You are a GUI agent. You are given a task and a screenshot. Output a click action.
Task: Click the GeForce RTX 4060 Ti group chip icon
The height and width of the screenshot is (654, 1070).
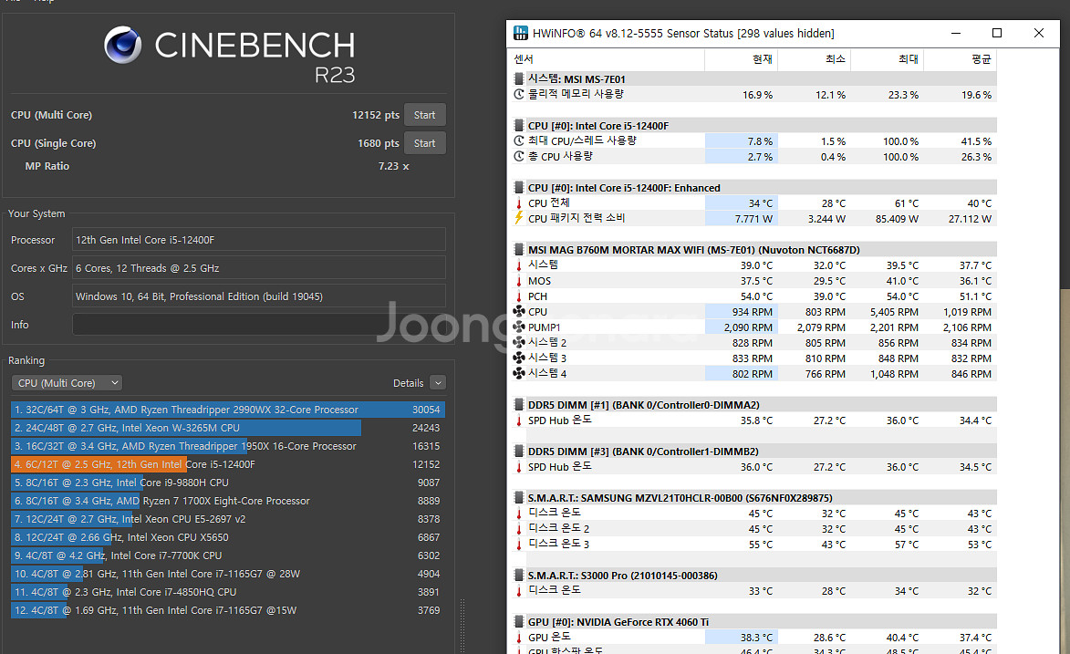point(519,622)
